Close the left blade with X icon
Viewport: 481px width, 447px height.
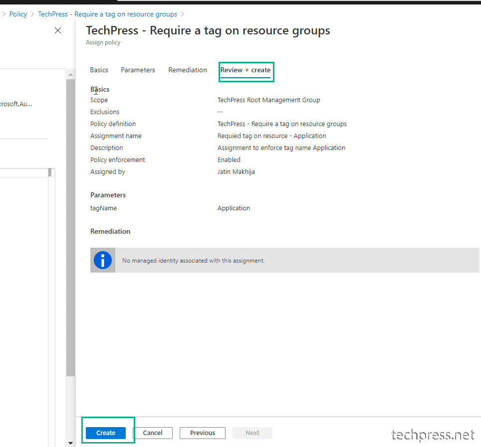coord(58,30)
